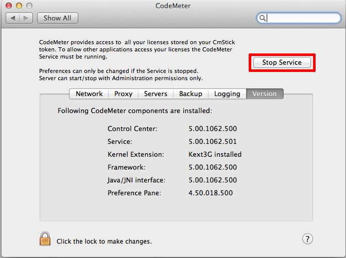
Task: Click the magnifying glass search icon
Action: pos(262,18)
